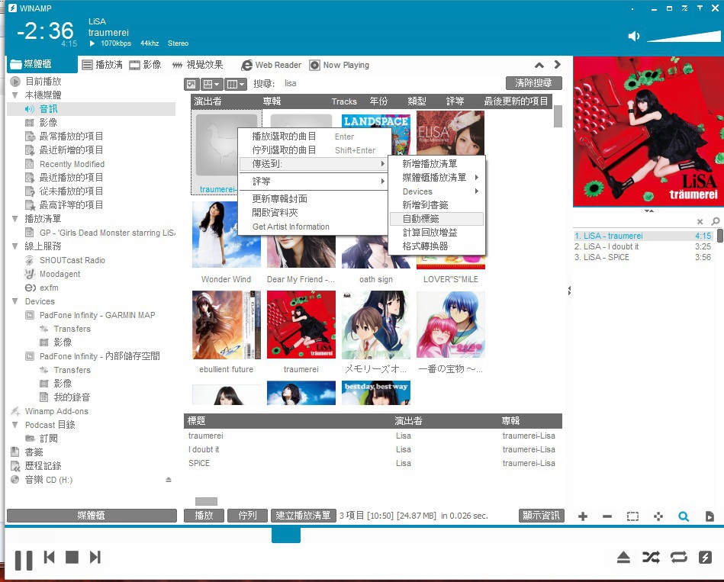The height and width of the screenshot is (582, 724).
Task: Click the 建立播放清單 button
Action: [x=303, y=516]
